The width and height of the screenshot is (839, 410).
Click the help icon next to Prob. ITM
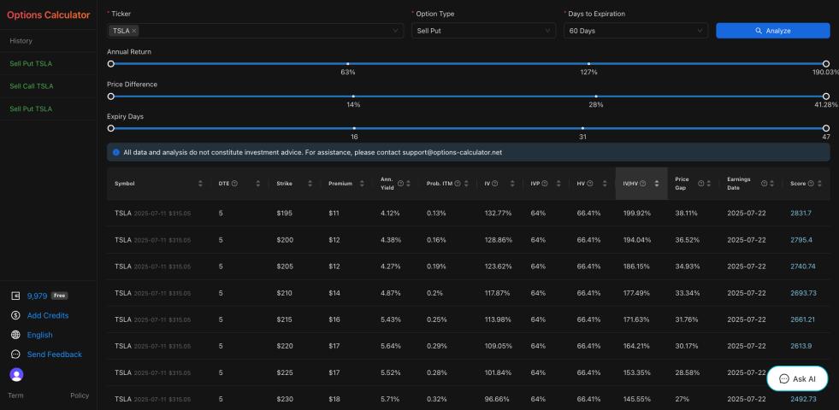pyautogui.click(x=457, y=184)
